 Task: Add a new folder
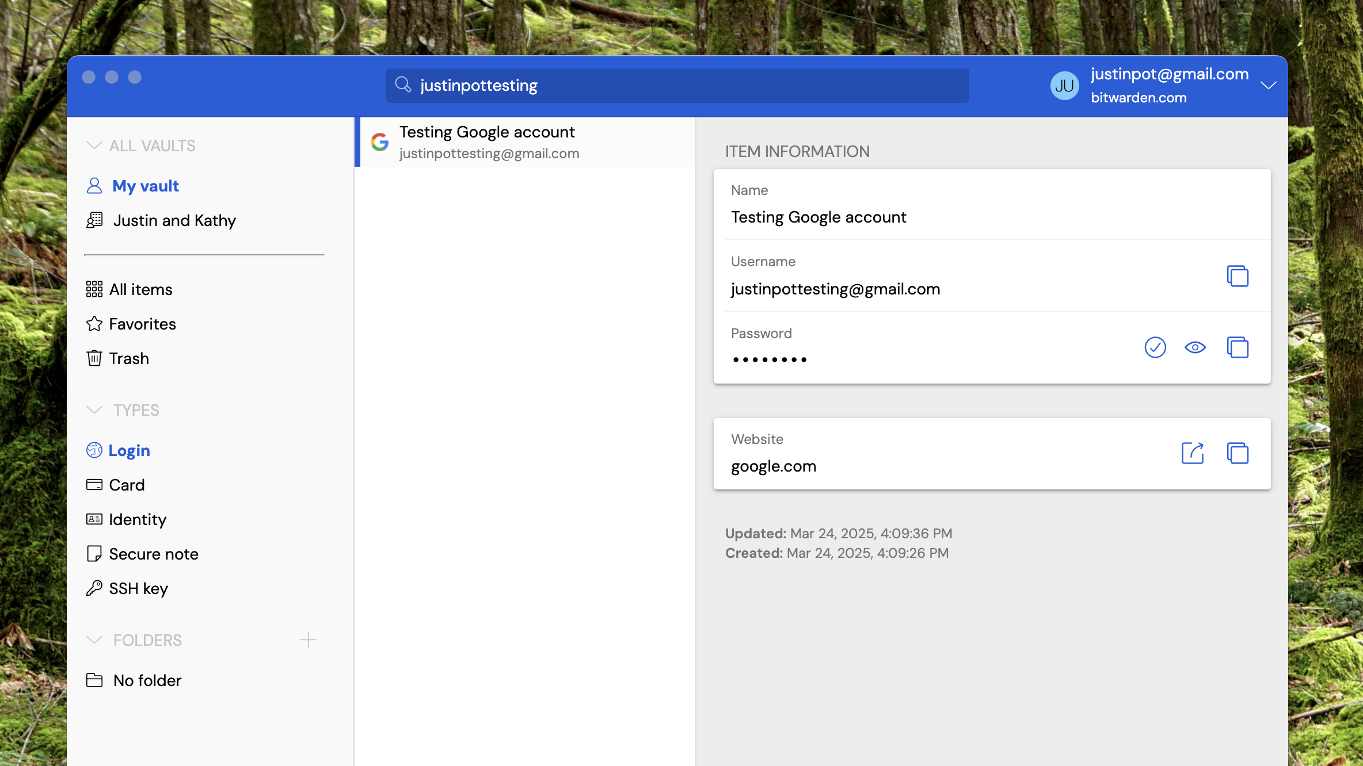click(x=309, y=640)
